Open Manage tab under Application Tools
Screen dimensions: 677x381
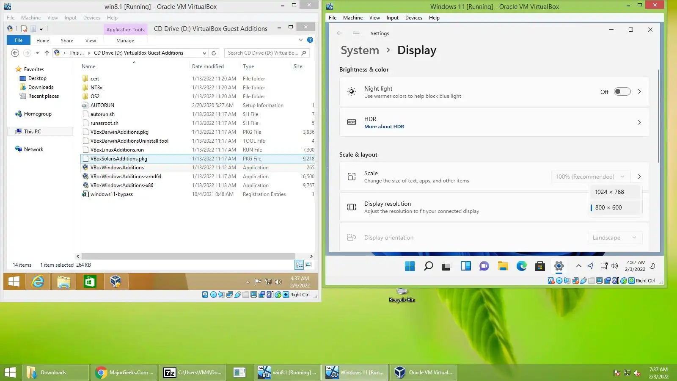pos(125,41)
